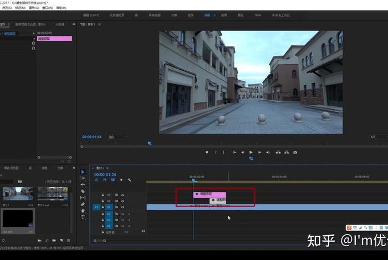Pick the Type tool (T)
The height and width of the screenshot is (260, 388).
point(83,217)
